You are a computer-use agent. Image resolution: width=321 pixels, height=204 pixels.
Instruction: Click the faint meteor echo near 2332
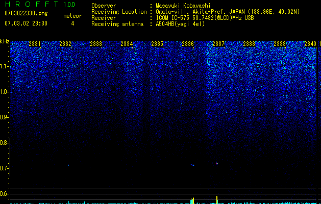[68, 165]
